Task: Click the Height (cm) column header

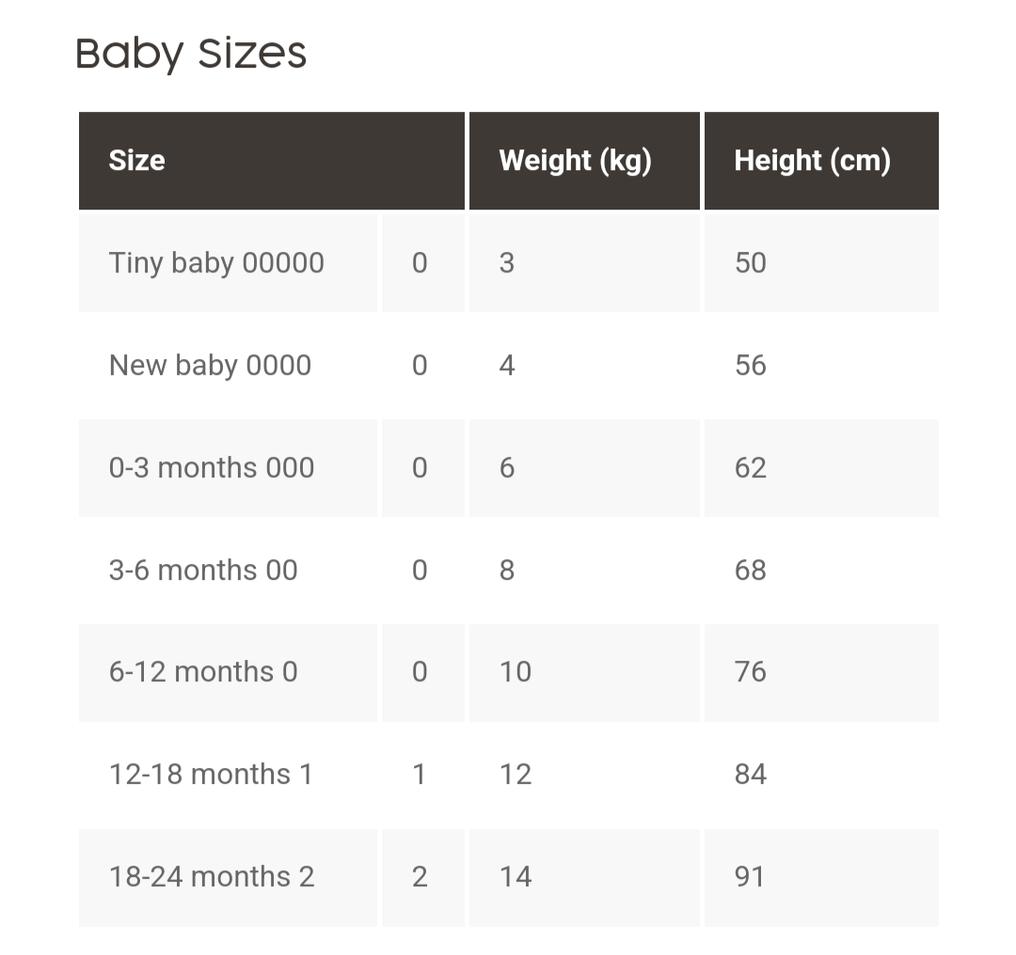Action: click(812, 161)
